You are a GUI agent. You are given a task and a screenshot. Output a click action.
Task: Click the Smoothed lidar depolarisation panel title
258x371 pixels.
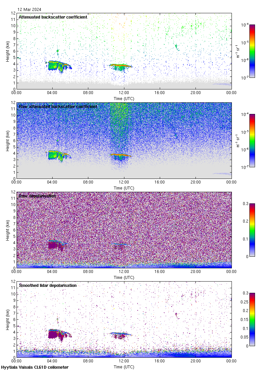48,285
